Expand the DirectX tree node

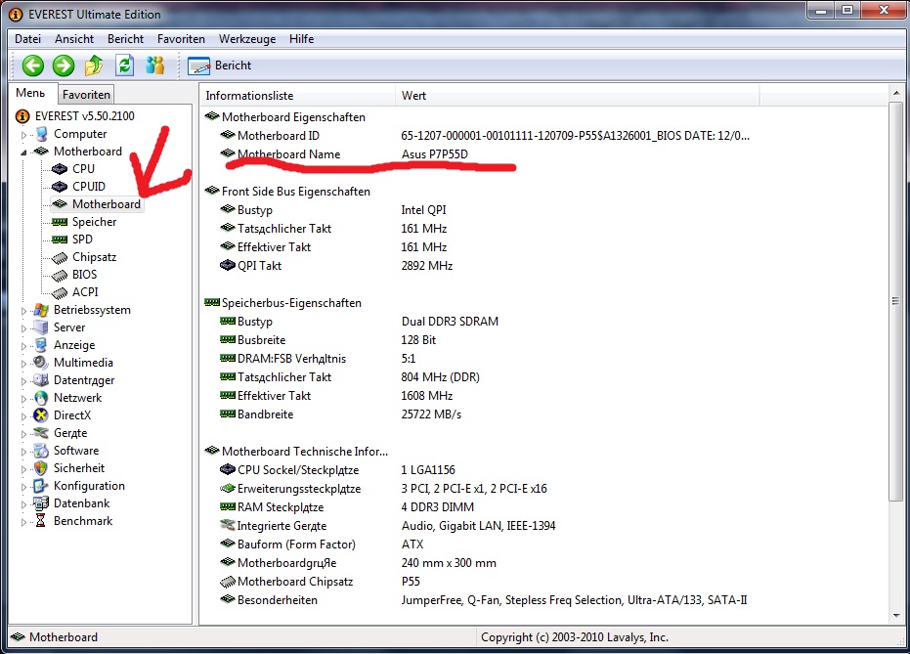pos(23,416)
